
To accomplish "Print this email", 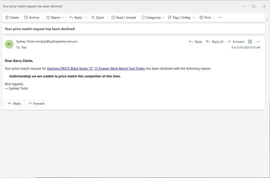I will point(205,18).
